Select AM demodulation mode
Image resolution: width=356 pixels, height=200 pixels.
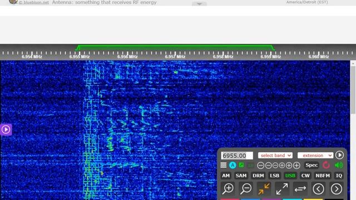point(226,176)
